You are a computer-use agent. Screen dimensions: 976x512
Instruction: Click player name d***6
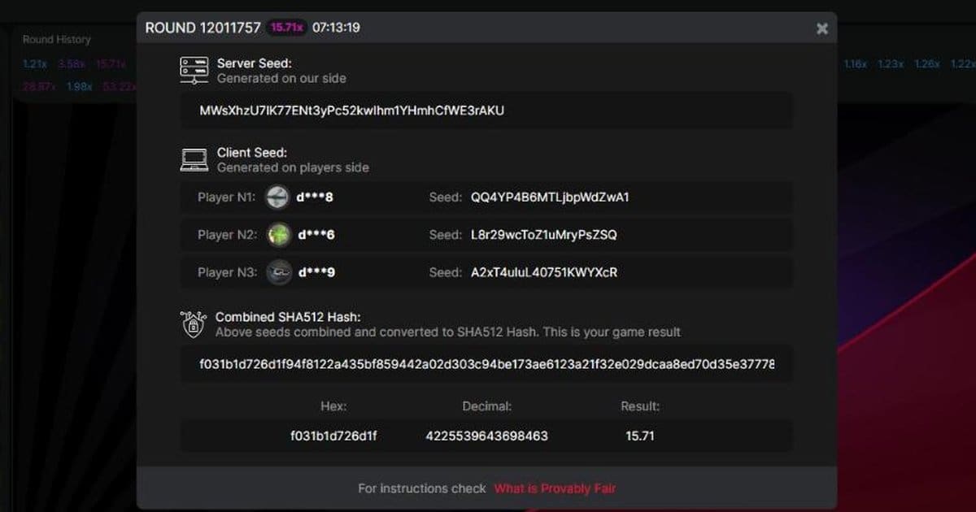coord(316,235)
